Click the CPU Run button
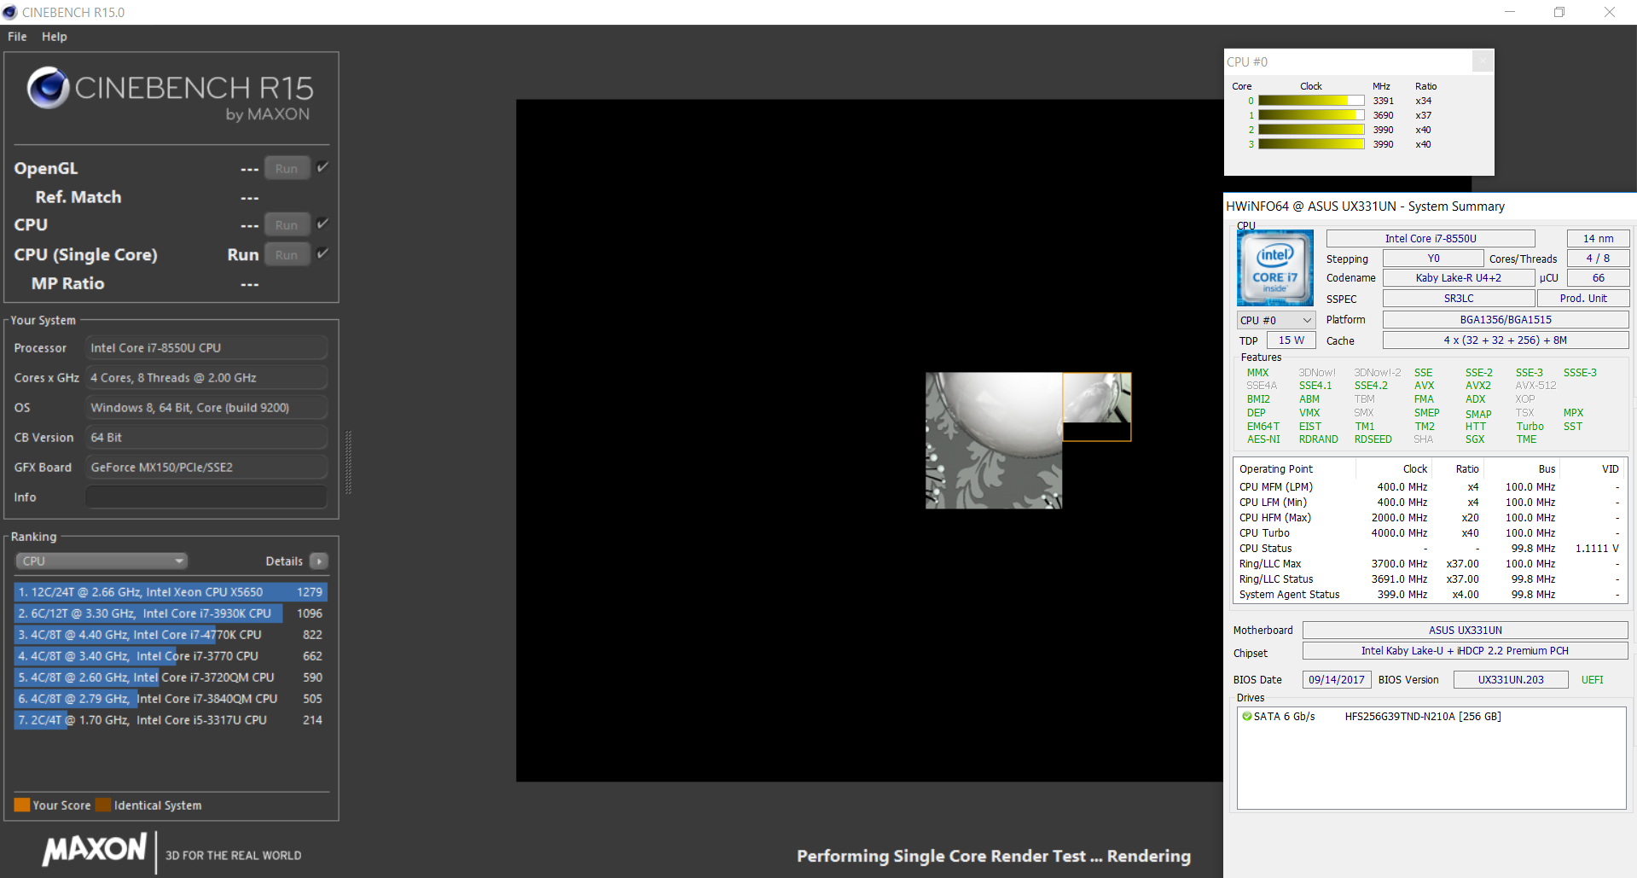This screenshot has width=1637, height=878. pyautogui.click(x=287, y=224)
